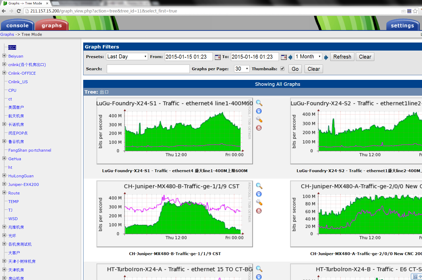
Task: Expand the 鲁谷机房 tree node
Action: [4, 141]
